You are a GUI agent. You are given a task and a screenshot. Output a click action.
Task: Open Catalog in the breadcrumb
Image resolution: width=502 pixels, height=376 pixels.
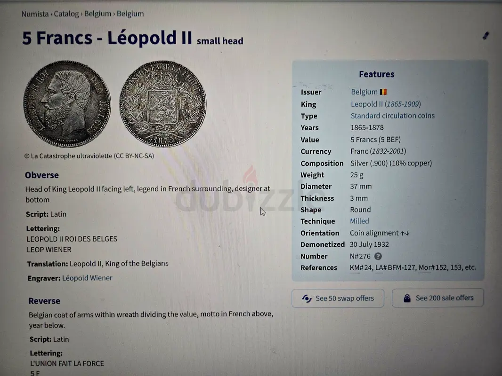[x=66, y=14]
